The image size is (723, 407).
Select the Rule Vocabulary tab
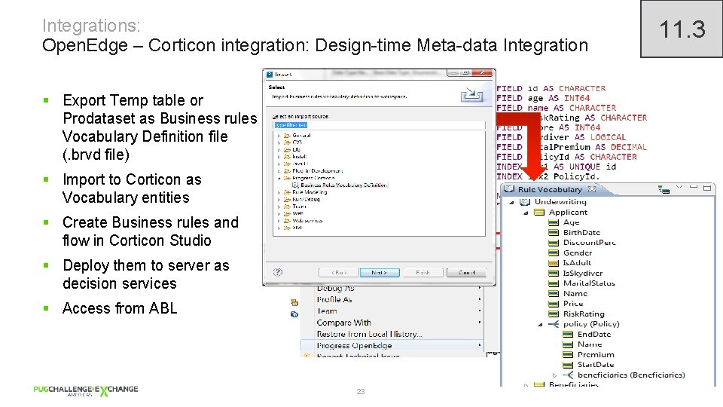[x=550, y=189]
